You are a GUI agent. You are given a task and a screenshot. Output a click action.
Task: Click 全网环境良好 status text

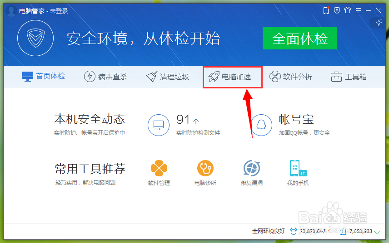[269, 231]
